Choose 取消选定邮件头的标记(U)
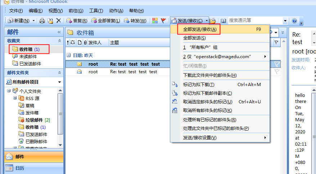 tap(220, 102)
